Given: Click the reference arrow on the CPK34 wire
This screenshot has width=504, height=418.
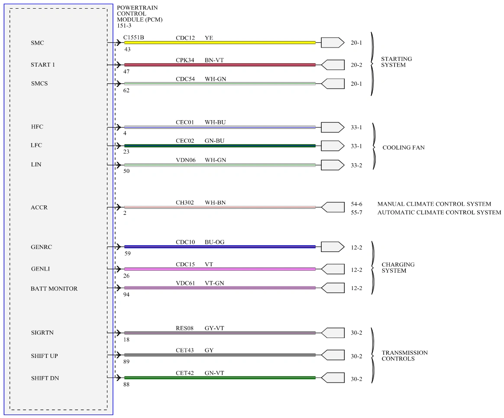Looking at the screenshot, I should click(x=333, y=65).
